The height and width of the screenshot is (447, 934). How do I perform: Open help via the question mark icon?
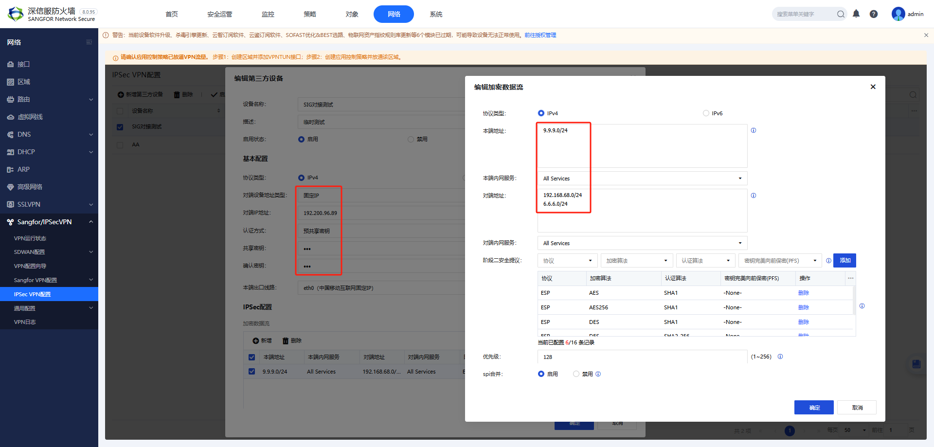[x=874, y=14]
